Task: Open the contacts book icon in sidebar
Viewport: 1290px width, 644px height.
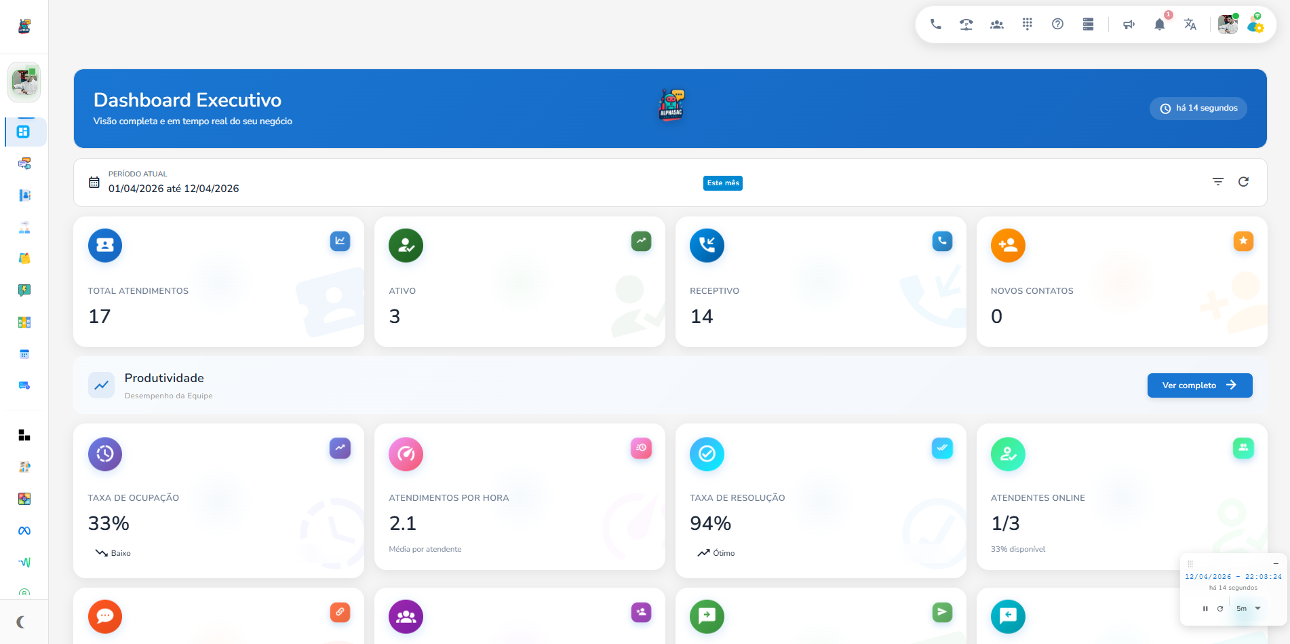Action: tap(24, 195)
